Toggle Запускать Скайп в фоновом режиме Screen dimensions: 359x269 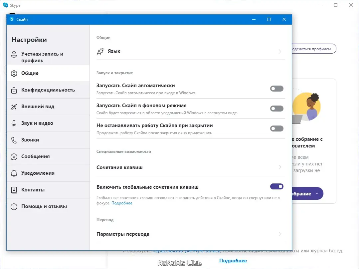coord(276,109)
